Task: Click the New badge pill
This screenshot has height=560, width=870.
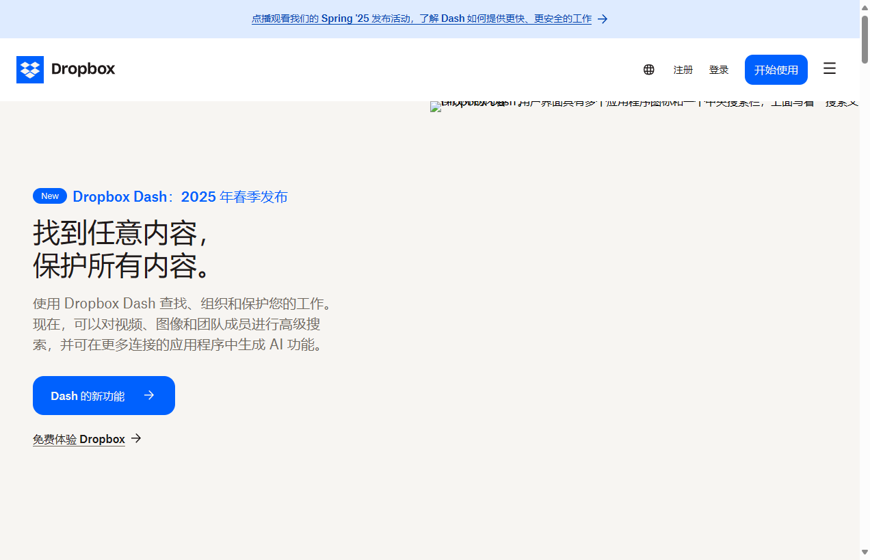Action: pos(49,196)
